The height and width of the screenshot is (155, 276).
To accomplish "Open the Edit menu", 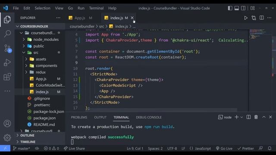I will tap(27, 8).
